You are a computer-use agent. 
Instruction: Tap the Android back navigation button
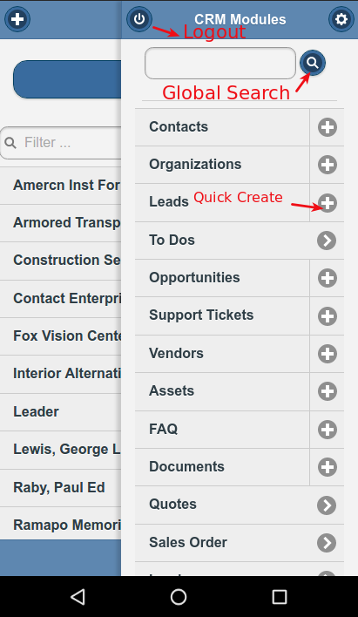[78, 597]
